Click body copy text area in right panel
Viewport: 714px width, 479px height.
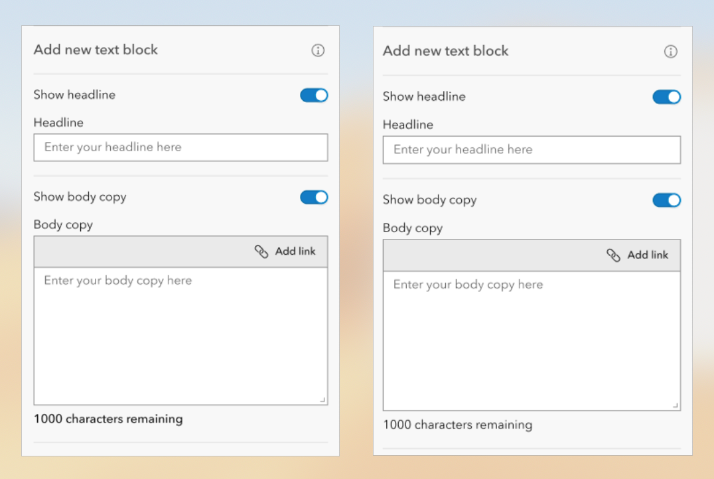(532, 341)
